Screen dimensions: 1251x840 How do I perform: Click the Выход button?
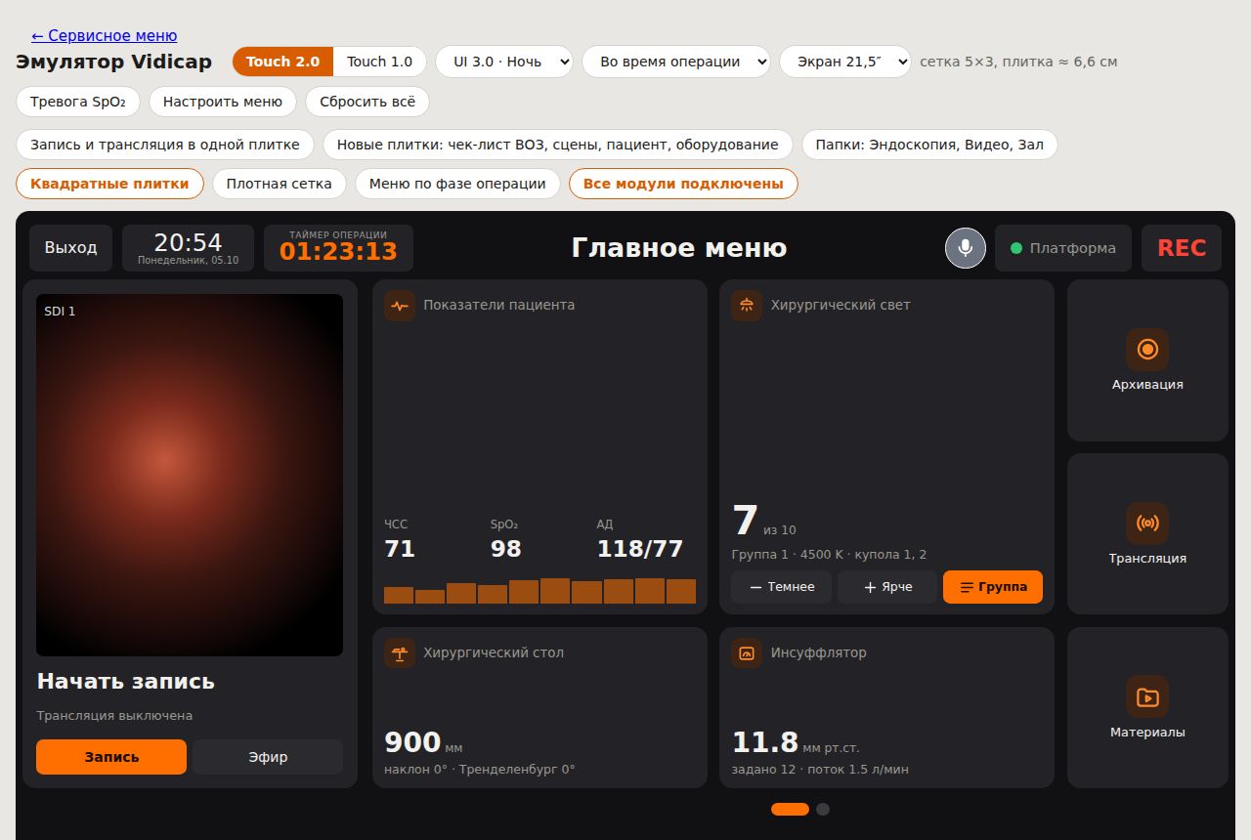[70, 248]
